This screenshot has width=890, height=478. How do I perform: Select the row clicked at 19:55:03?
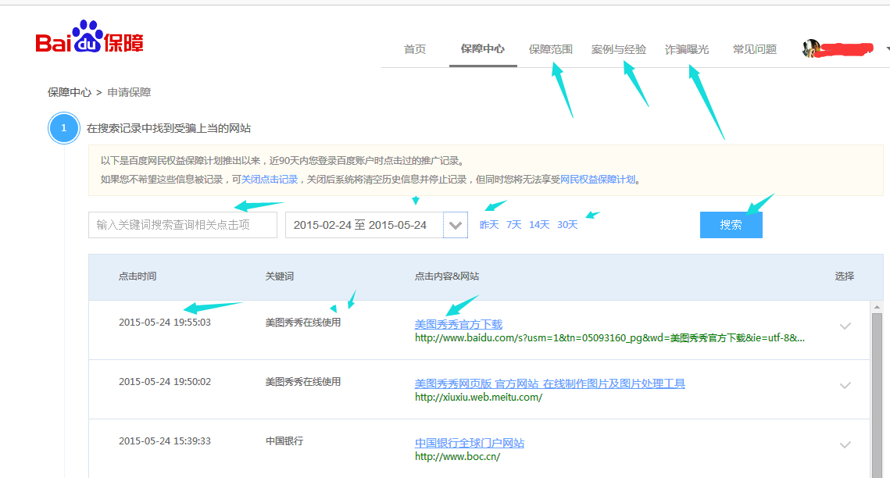coord(845,326)
